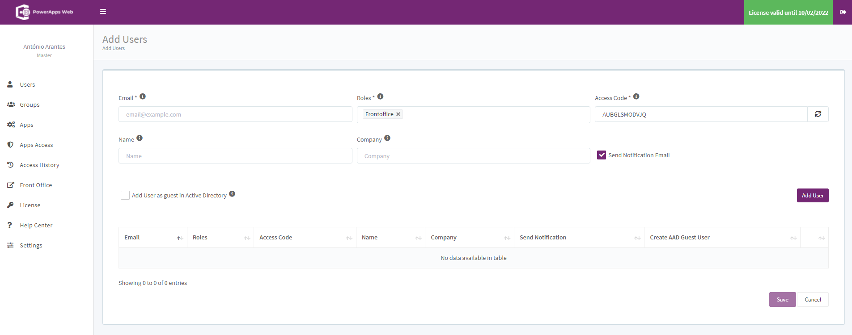The height and width of the screenshot is (335, 852).
Task: Click the Add Users breadcrumb link
Action: pos(114,48)
